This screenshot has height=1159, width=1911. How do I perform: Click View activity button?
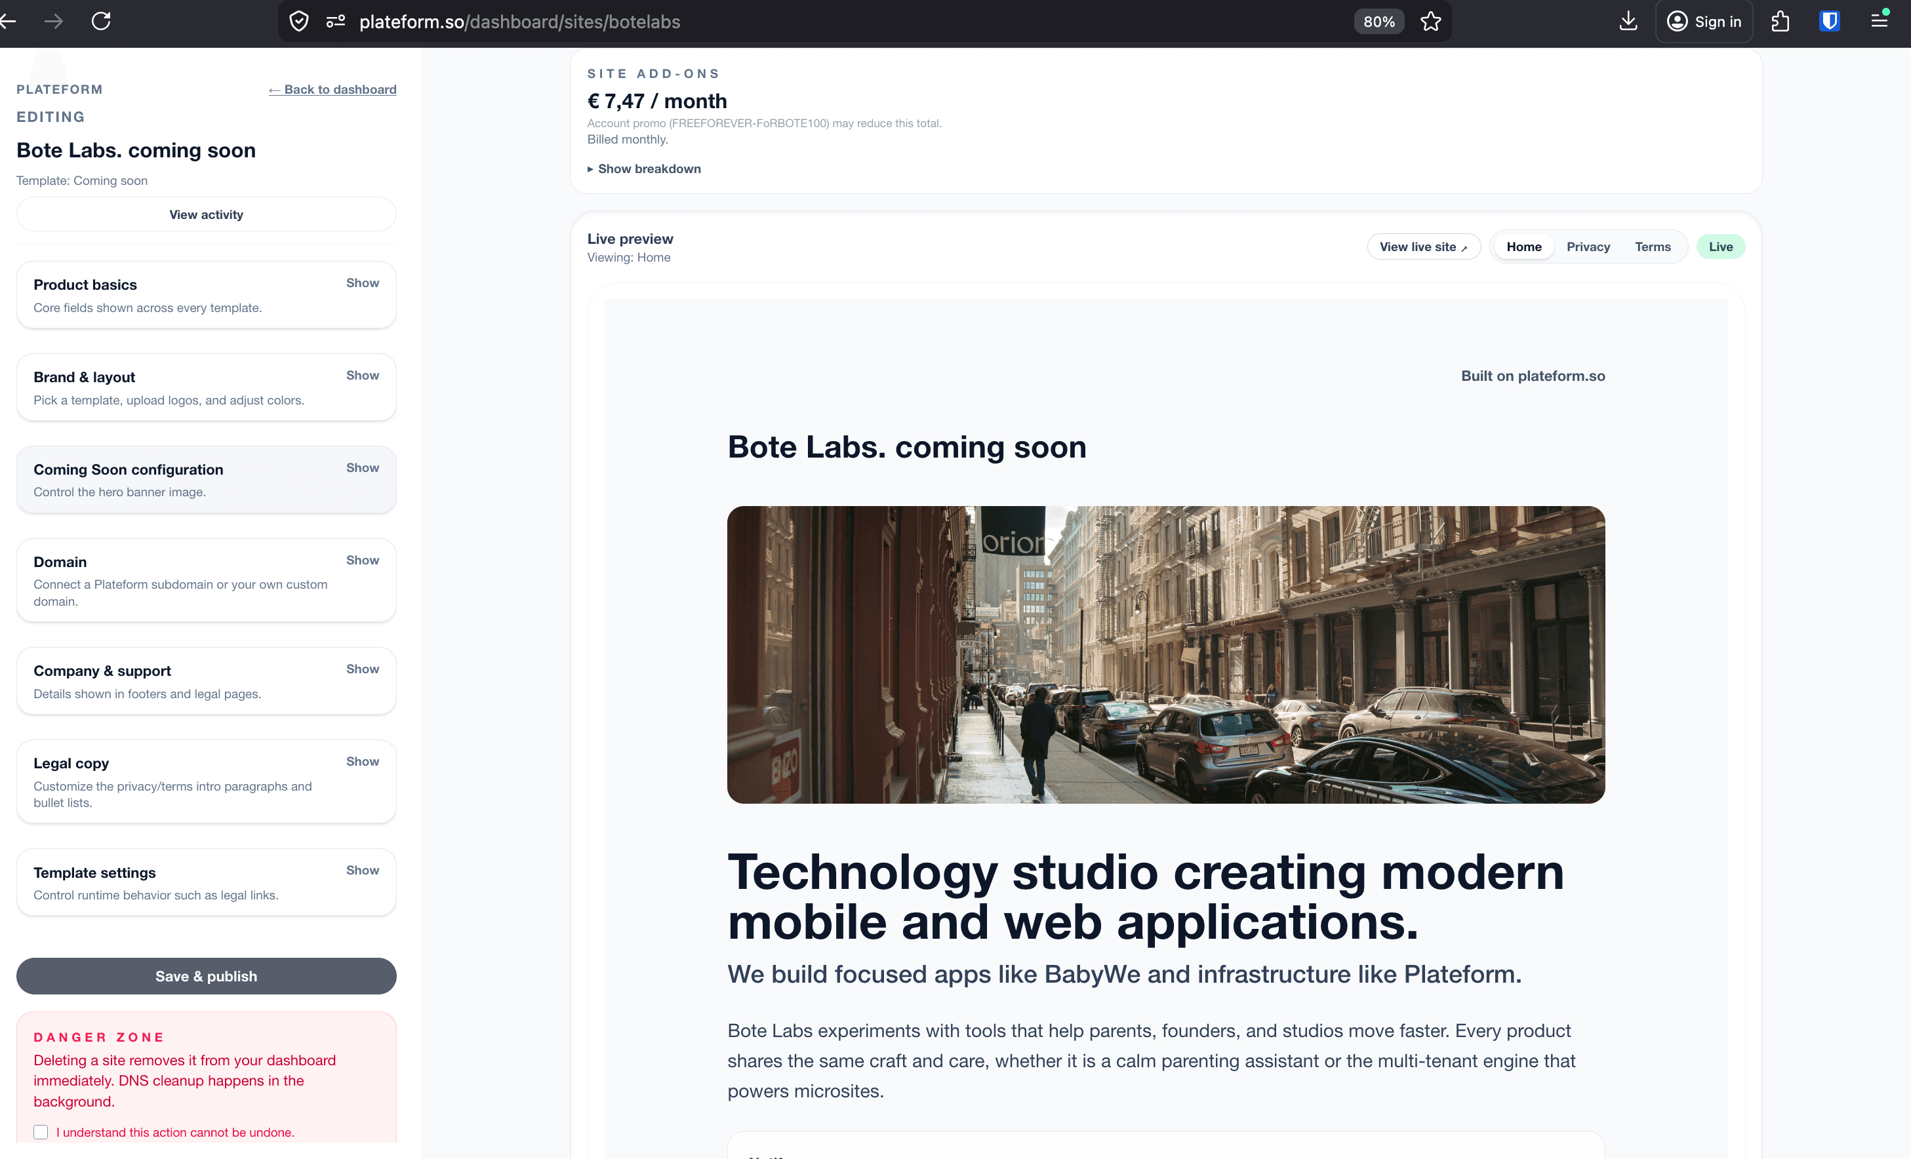click(207, 215)
